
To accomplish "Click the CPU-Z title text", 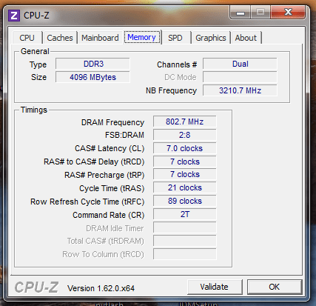I will [36, 16].
